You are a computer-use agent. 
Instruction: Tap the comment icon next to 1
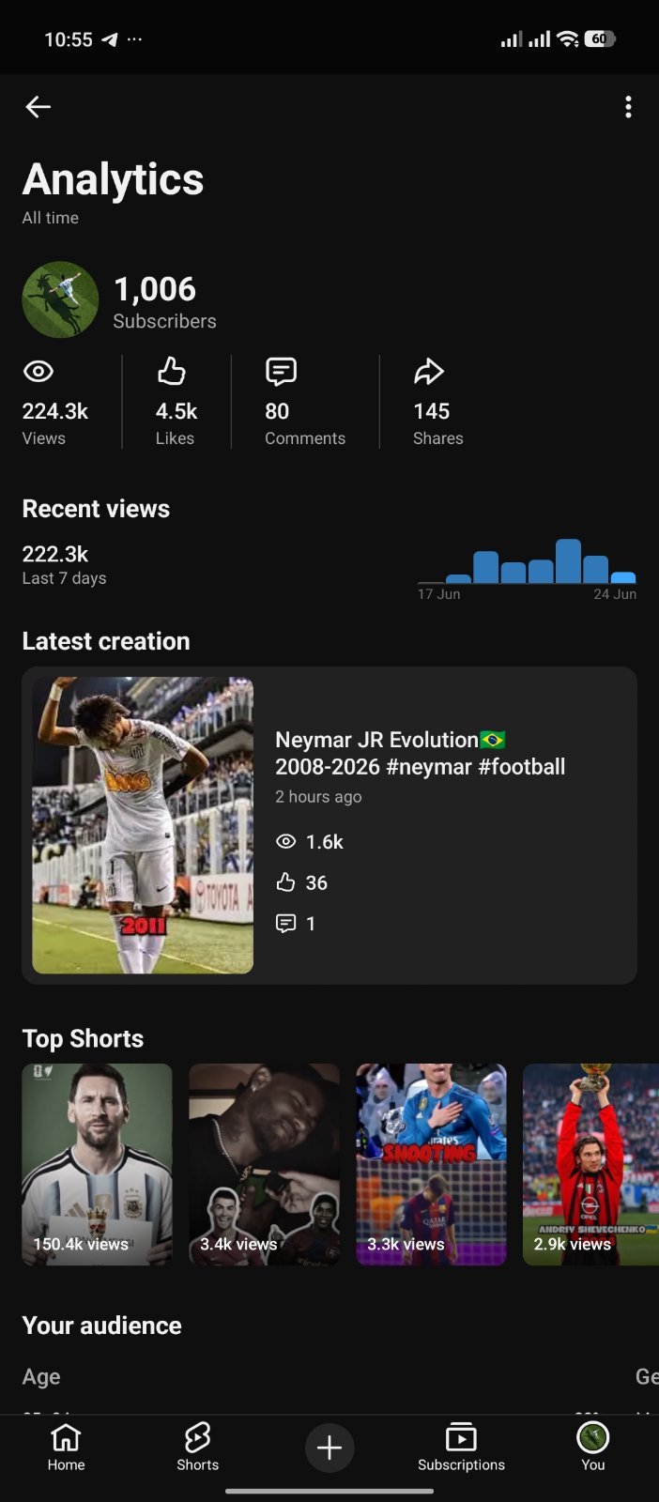click(x=286, y=924)
